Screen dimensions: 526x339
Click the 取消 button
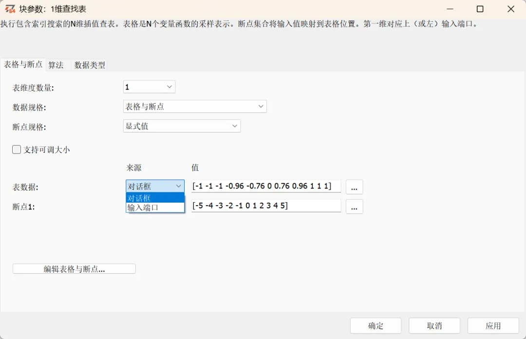[434, 325]
